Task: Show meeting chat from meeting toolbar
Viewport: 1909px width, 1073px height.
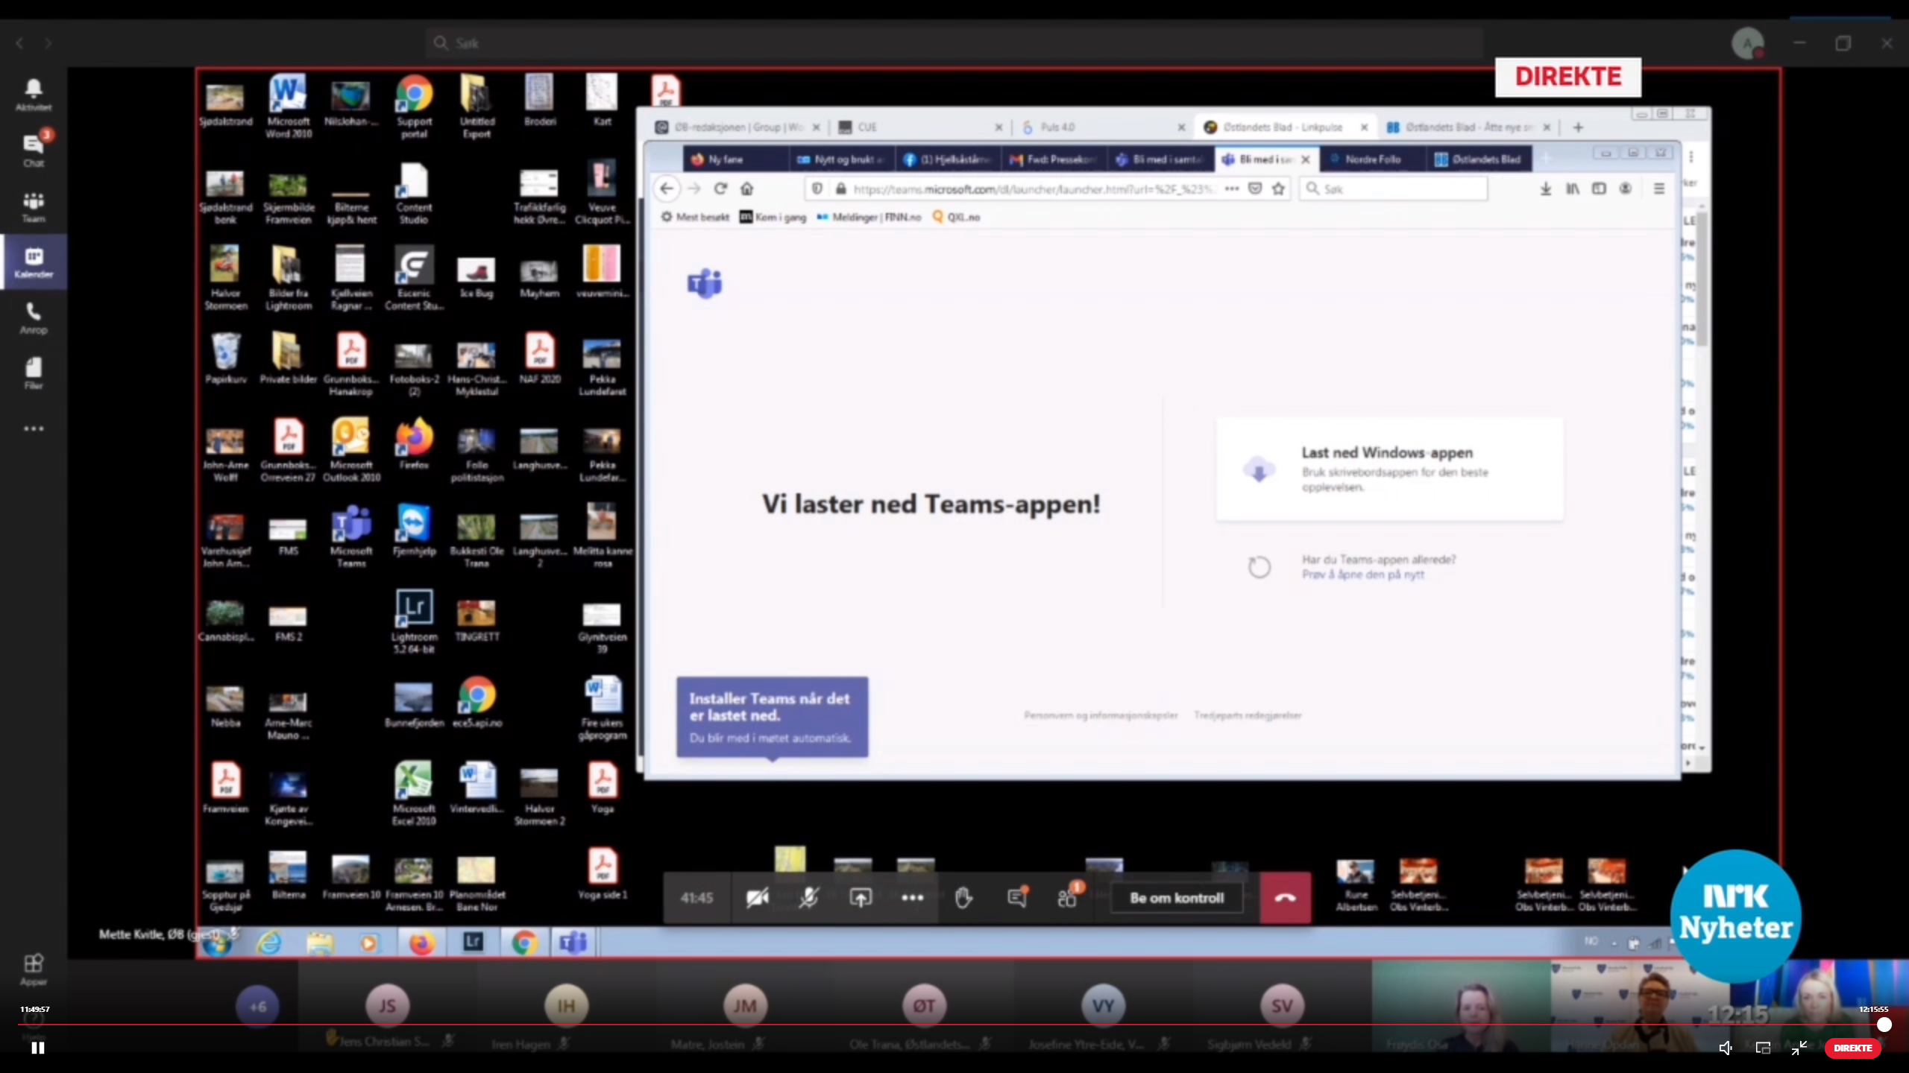Action: (x=1017, y=898)
